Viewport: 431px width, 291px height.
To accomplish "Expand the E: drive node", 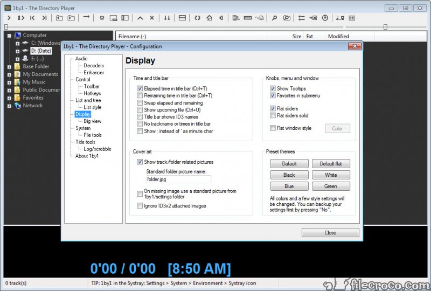I will 17,59.
